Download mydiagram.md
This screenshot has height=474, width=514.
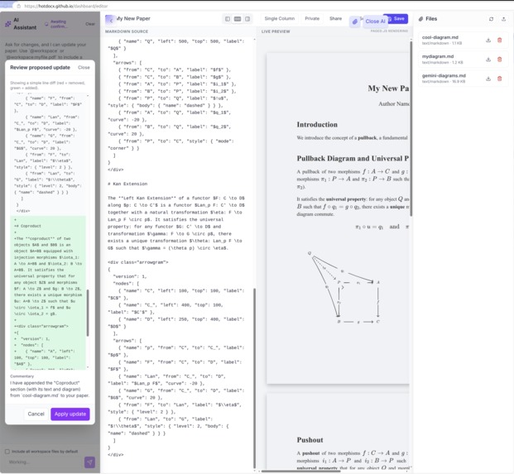pos(488,60)
